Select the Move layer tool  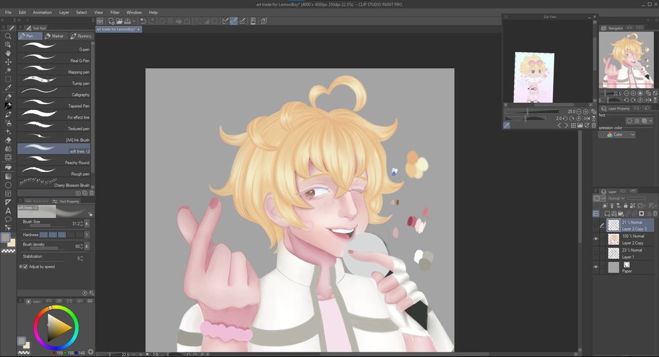coord(8,62)
